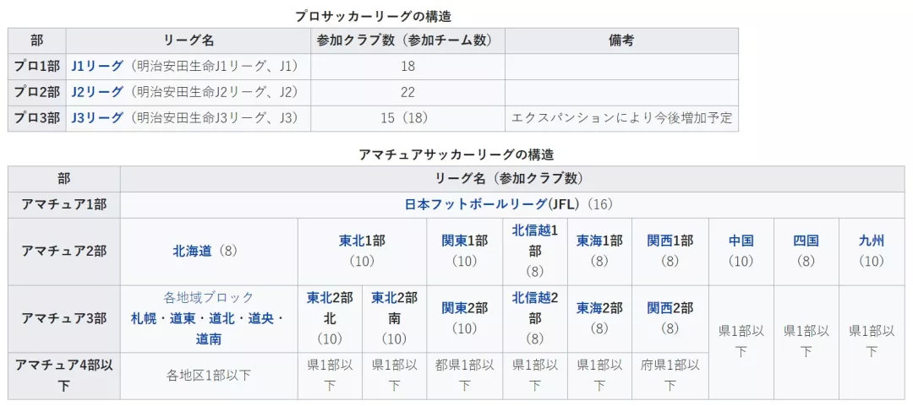Viewport: 913px width, 406px height.
Task: Follow the J3リーグ link
Action: pos(98,118)
